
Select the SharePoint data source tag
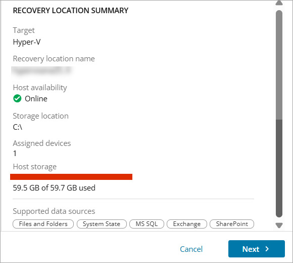click(x=232, y=224)
